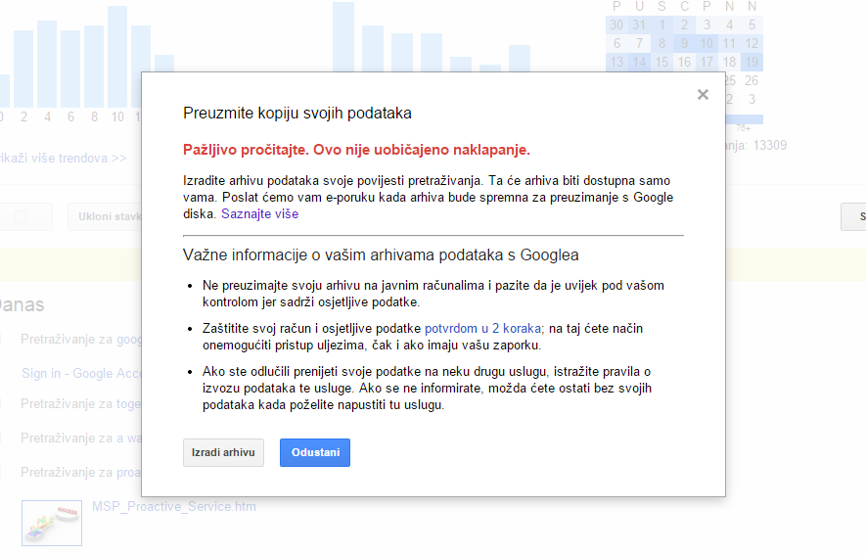Open the Saznajte više link

pos(259,213)
